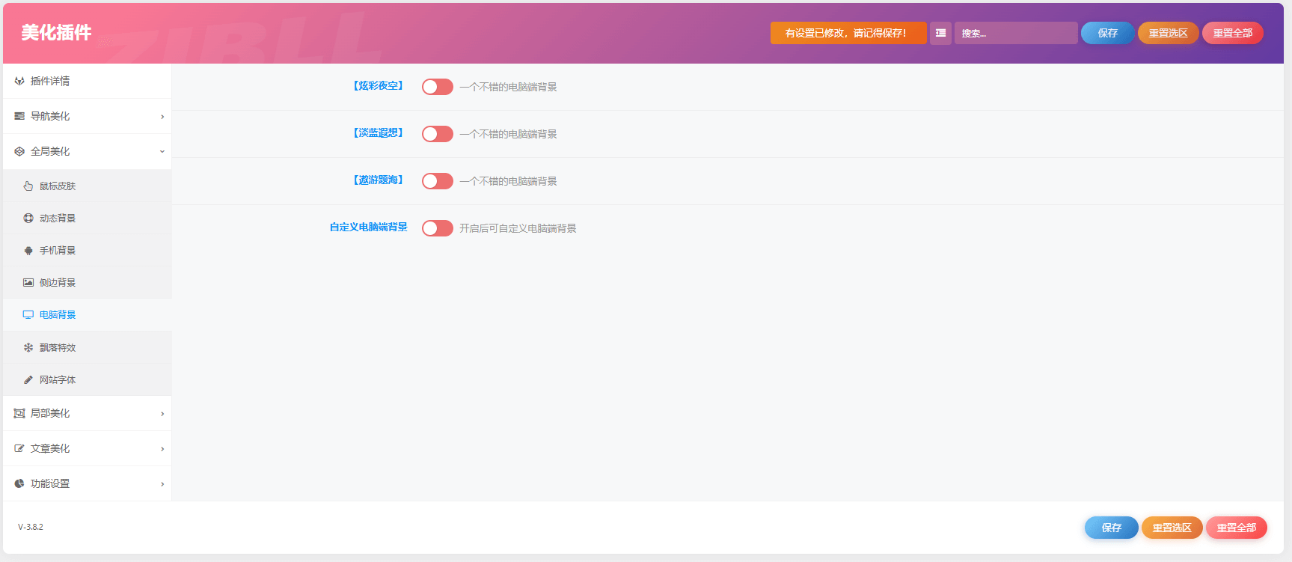
Task: Open the 鼠标皮肤 submenu item
Action: [x=88, y=186]
